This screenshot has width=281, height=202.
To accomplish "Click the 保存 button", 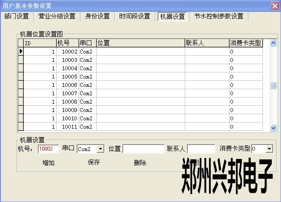I will (x=94, y=162).
